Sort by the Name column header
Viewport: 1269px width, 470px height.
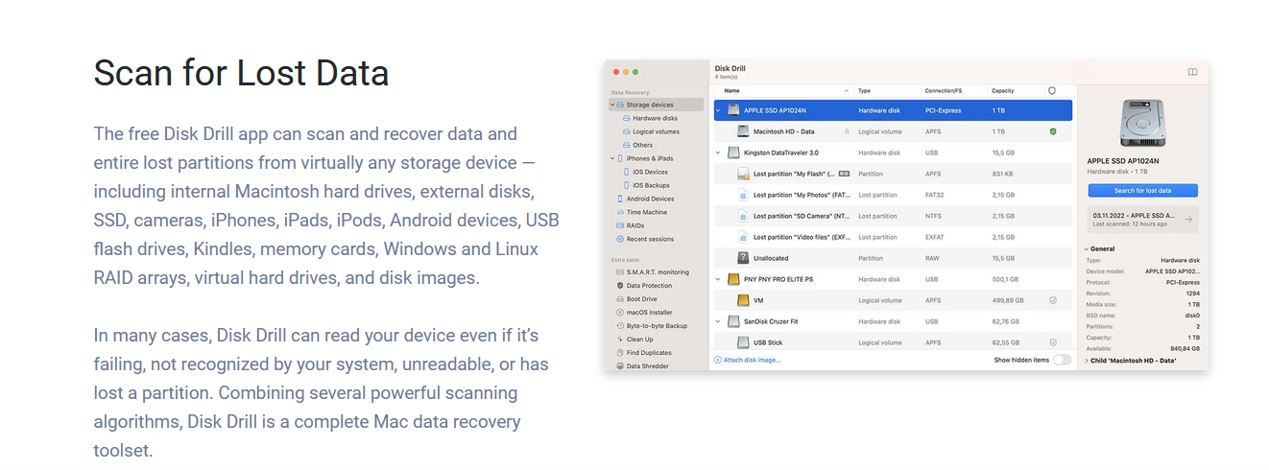coord(732,90)
